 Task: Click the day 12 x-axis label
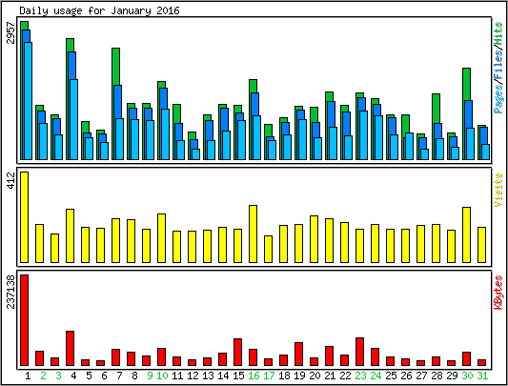tap(193, 376)
